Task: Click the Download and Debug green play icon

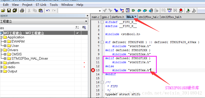Action: click(188, 10)
